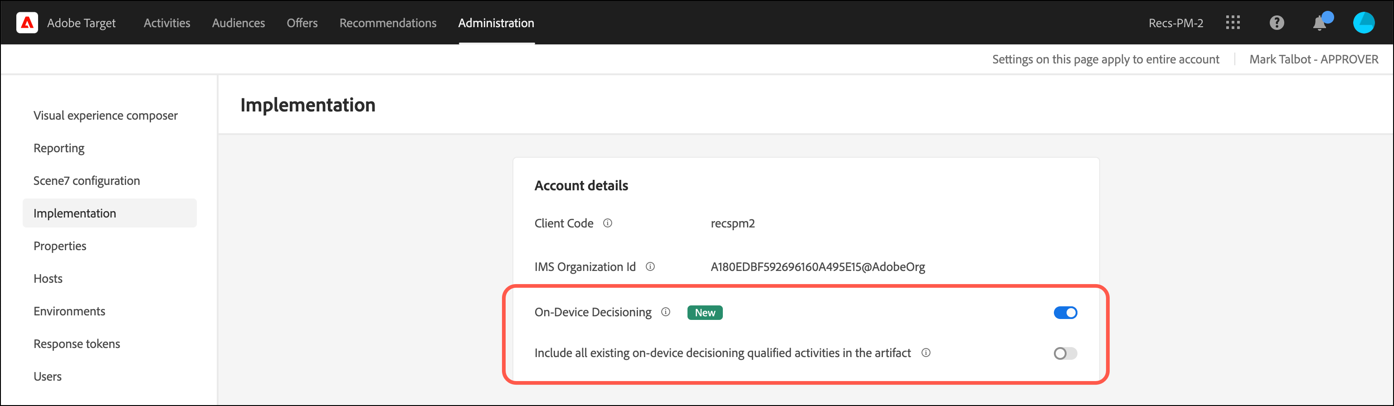1394x406 pixels.
Task: Enable include existing qualified activities toggle
Action: 1065,353
